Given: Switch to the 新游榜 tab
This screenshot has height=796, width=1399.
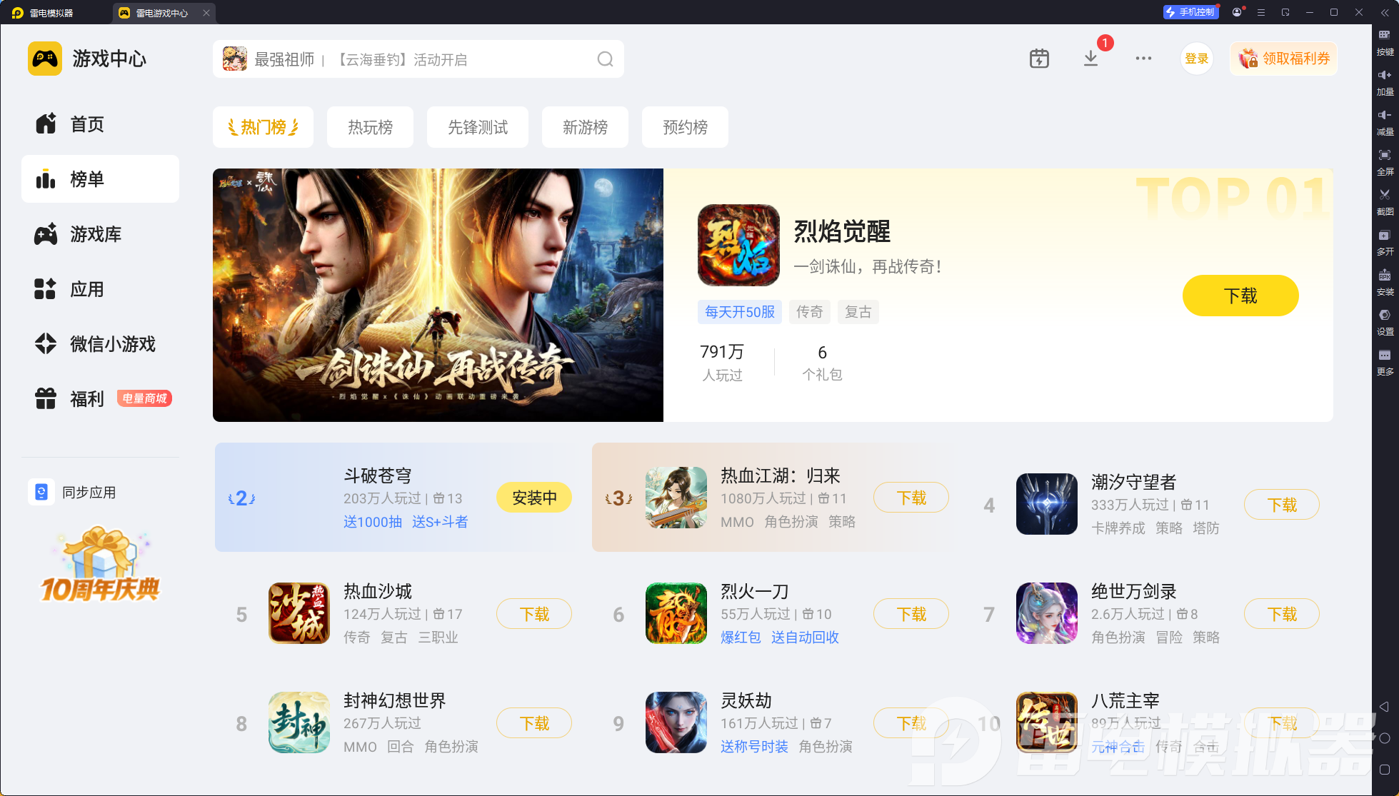Looking at the screenshot, I should [x=585, y=127].
